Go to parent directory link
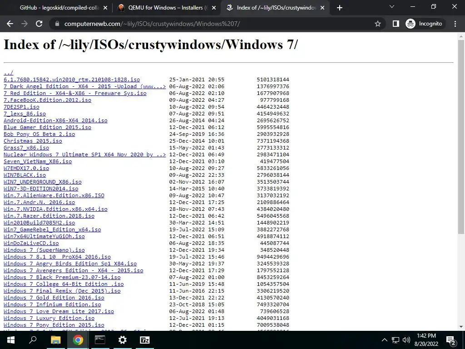 click(8, 73)
